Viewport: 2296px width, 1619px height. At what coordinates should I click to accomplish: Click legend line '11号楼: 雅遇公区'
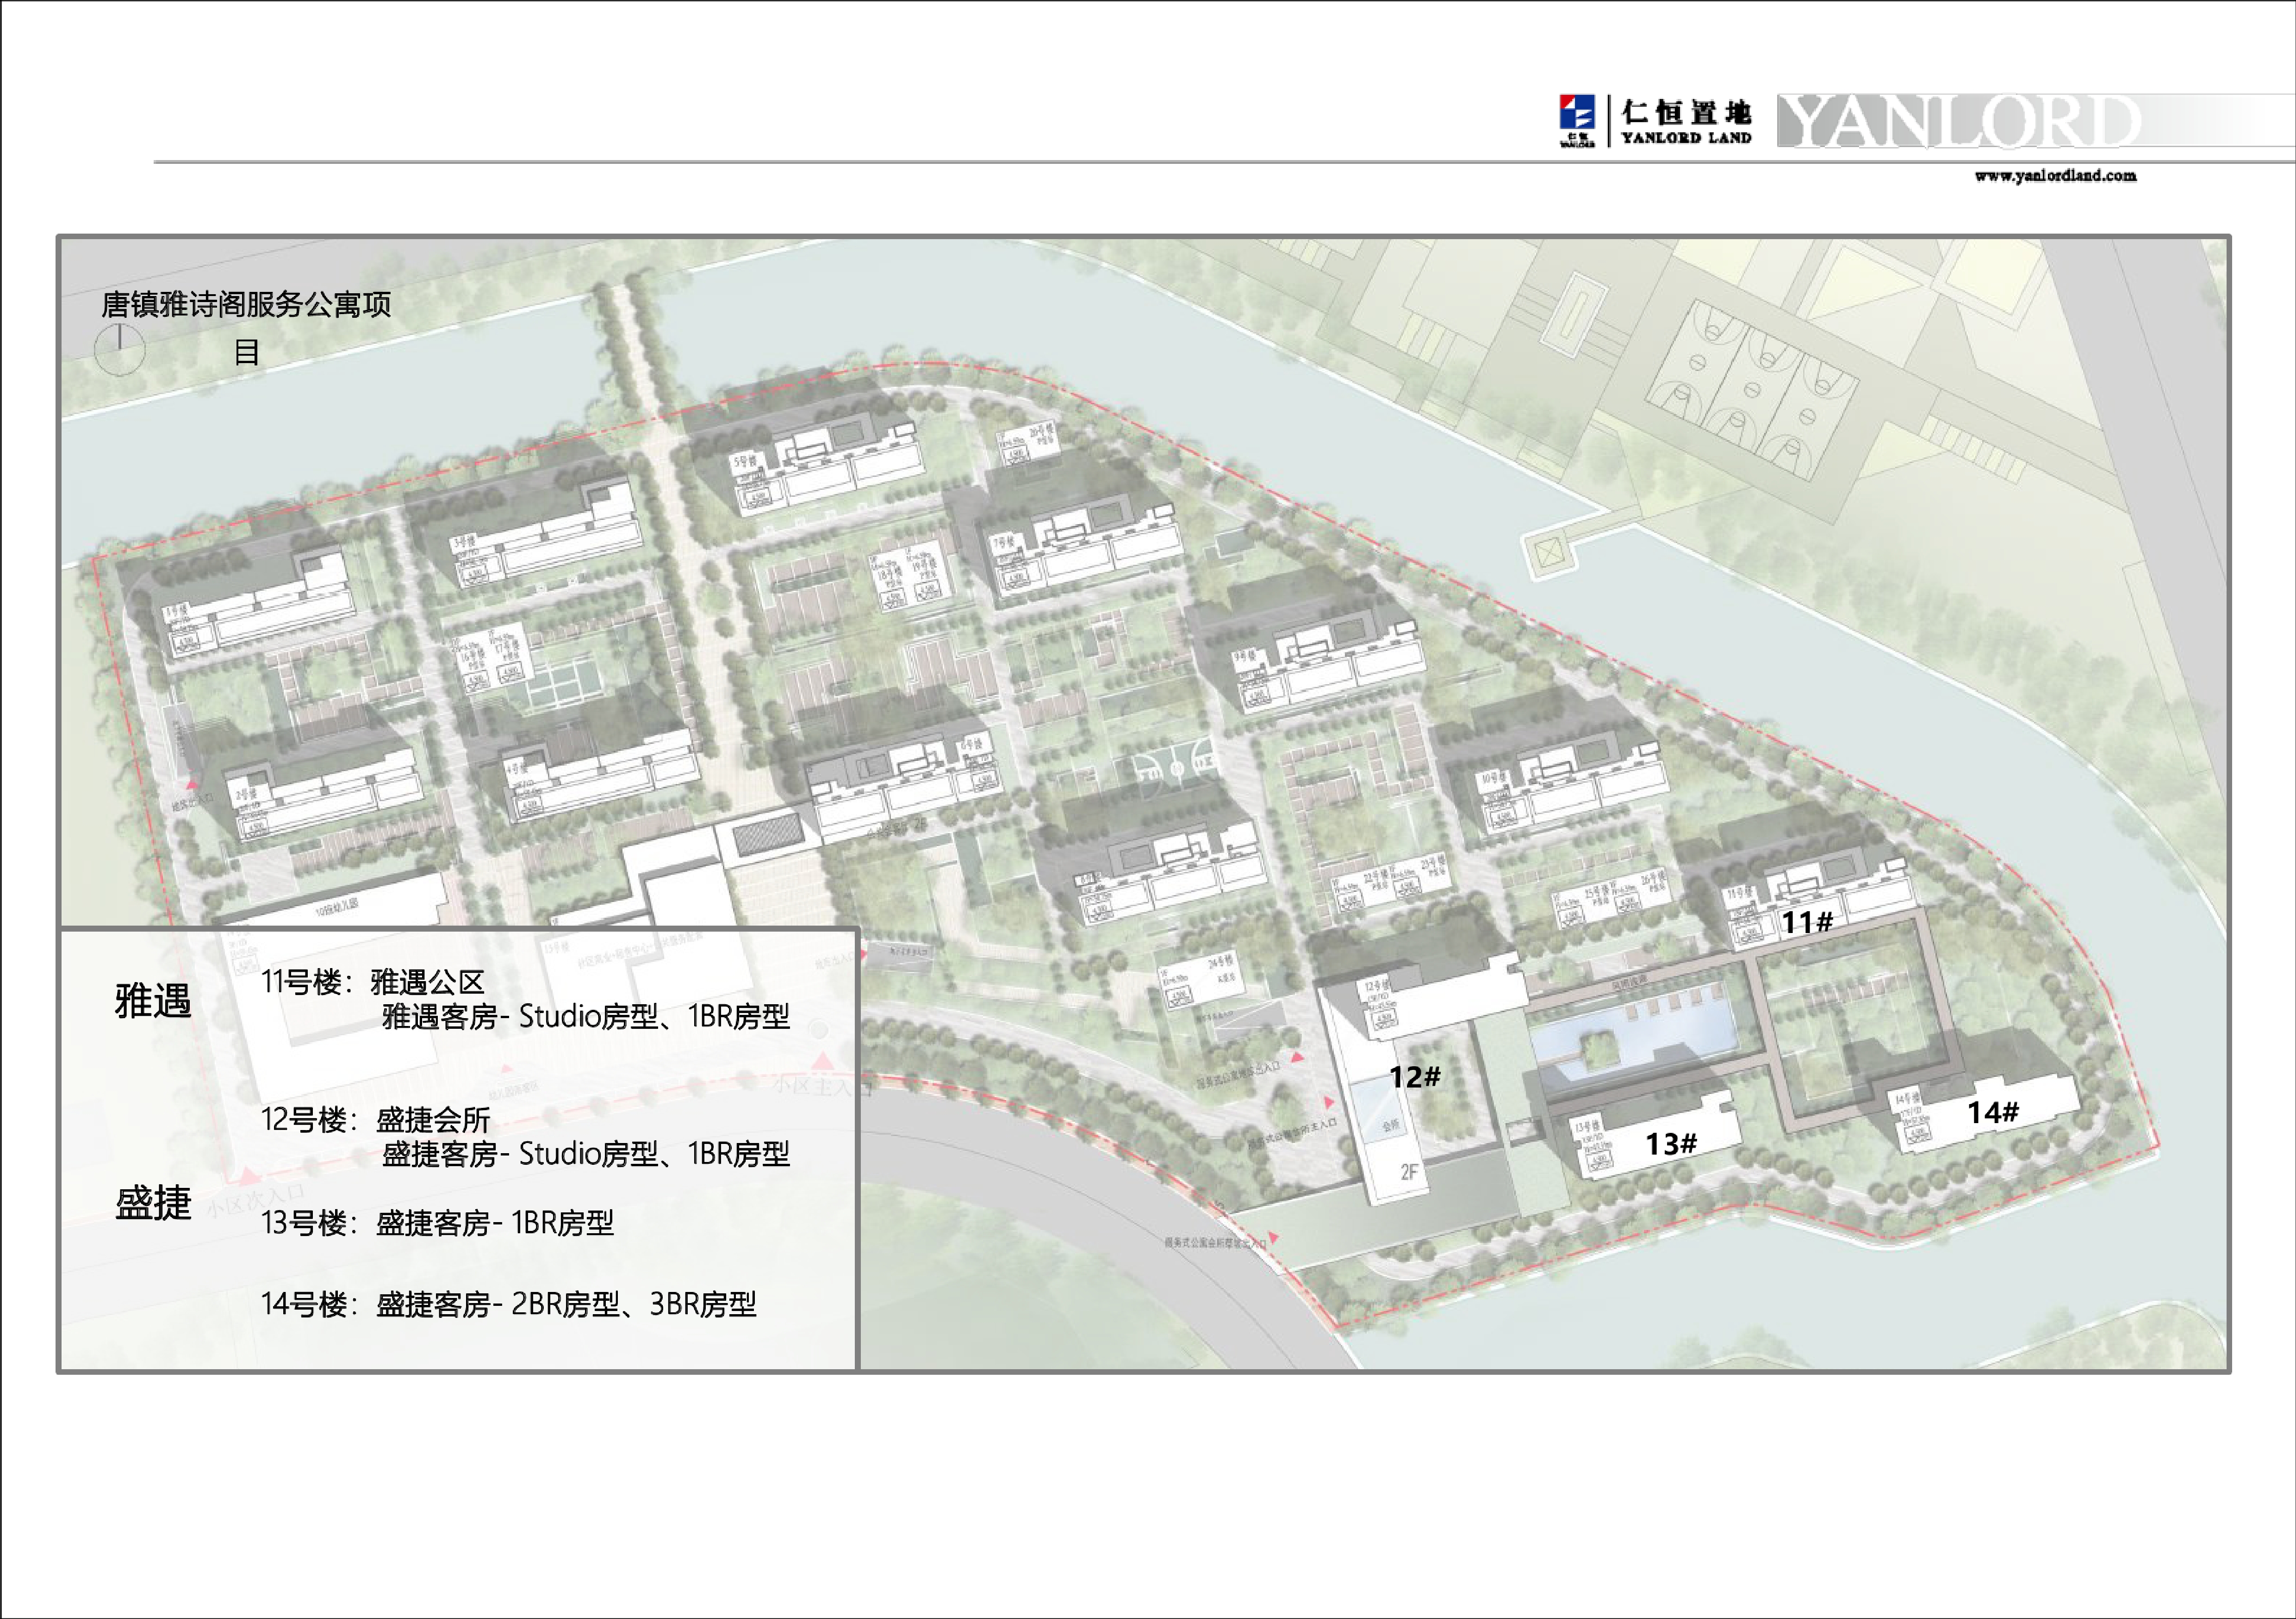point(373,982)
